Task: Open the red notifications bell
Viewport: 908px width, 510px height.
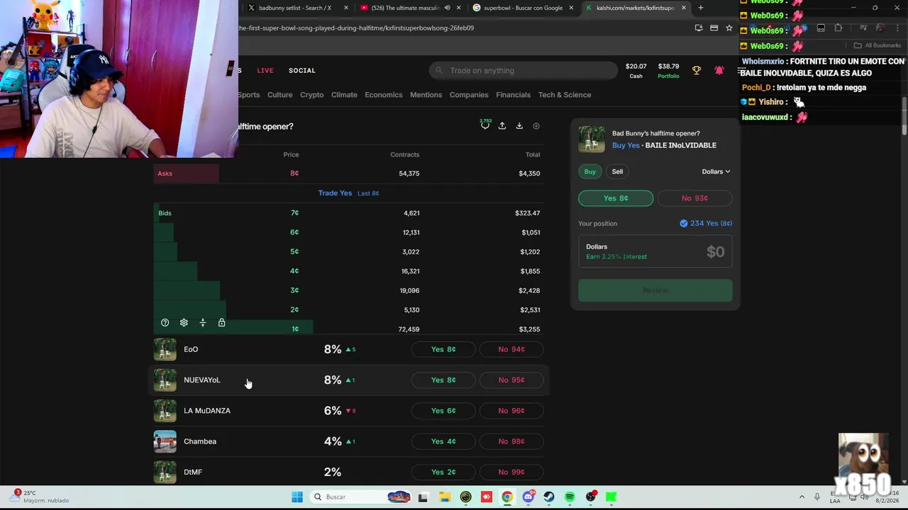Action: pos(719,71)
